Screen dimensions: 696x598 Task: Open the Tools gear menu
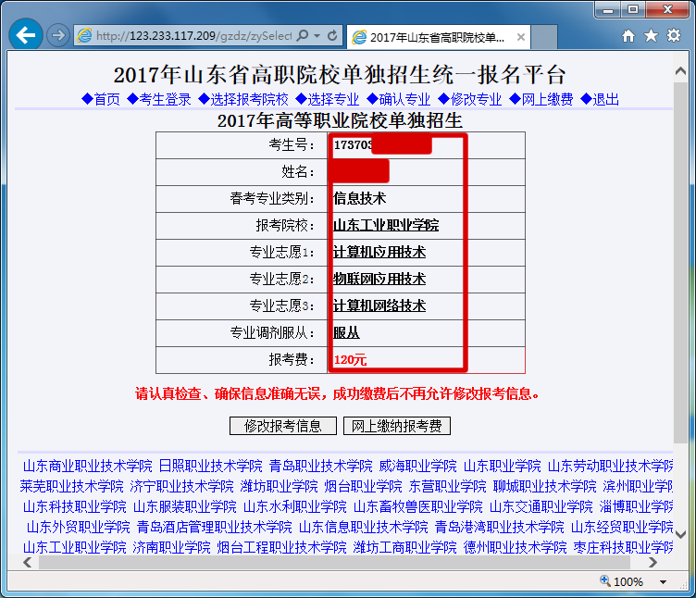[x=673, y=35]
